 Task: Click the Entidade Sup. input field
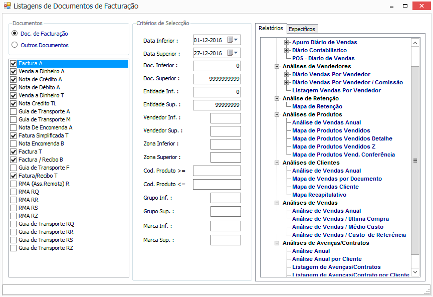(217, 105)
